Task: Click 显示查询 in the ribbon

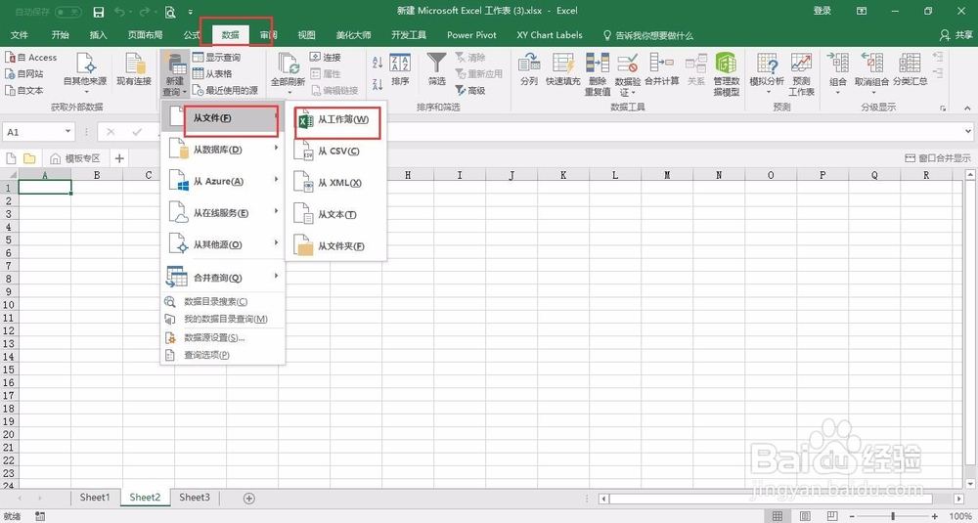Action: (x=216, y=58)
